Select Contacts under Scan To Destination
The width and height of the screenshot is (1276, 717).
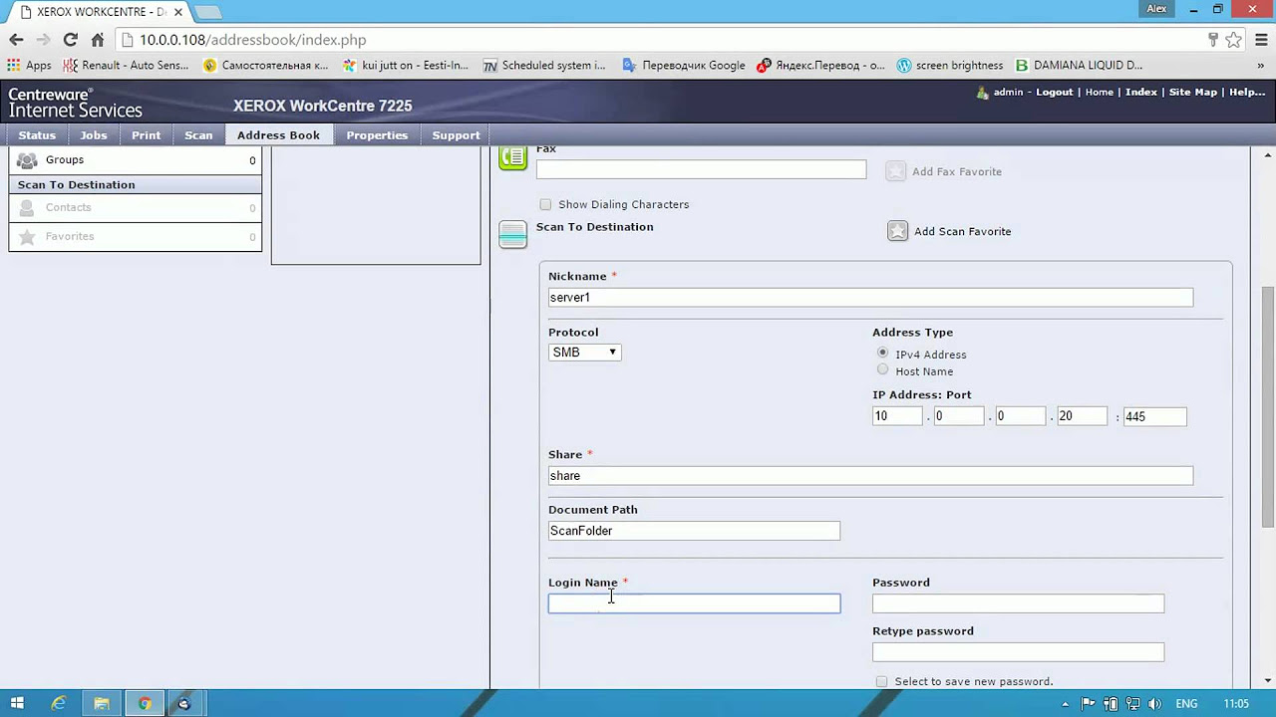click(136, 207)
